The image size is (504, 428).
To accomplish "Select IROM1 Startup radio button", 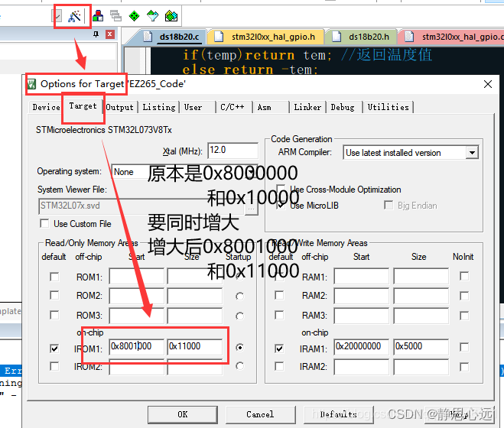I will coord(239,347).
